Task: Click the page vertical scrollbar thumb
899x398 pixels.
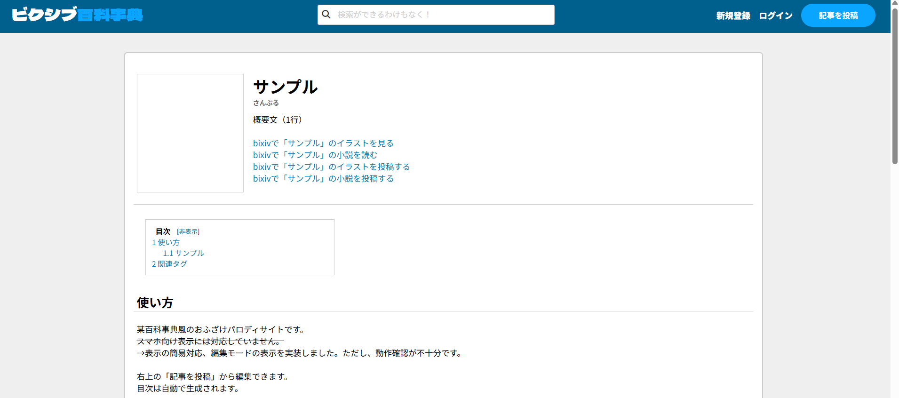Action: [894, 85]
